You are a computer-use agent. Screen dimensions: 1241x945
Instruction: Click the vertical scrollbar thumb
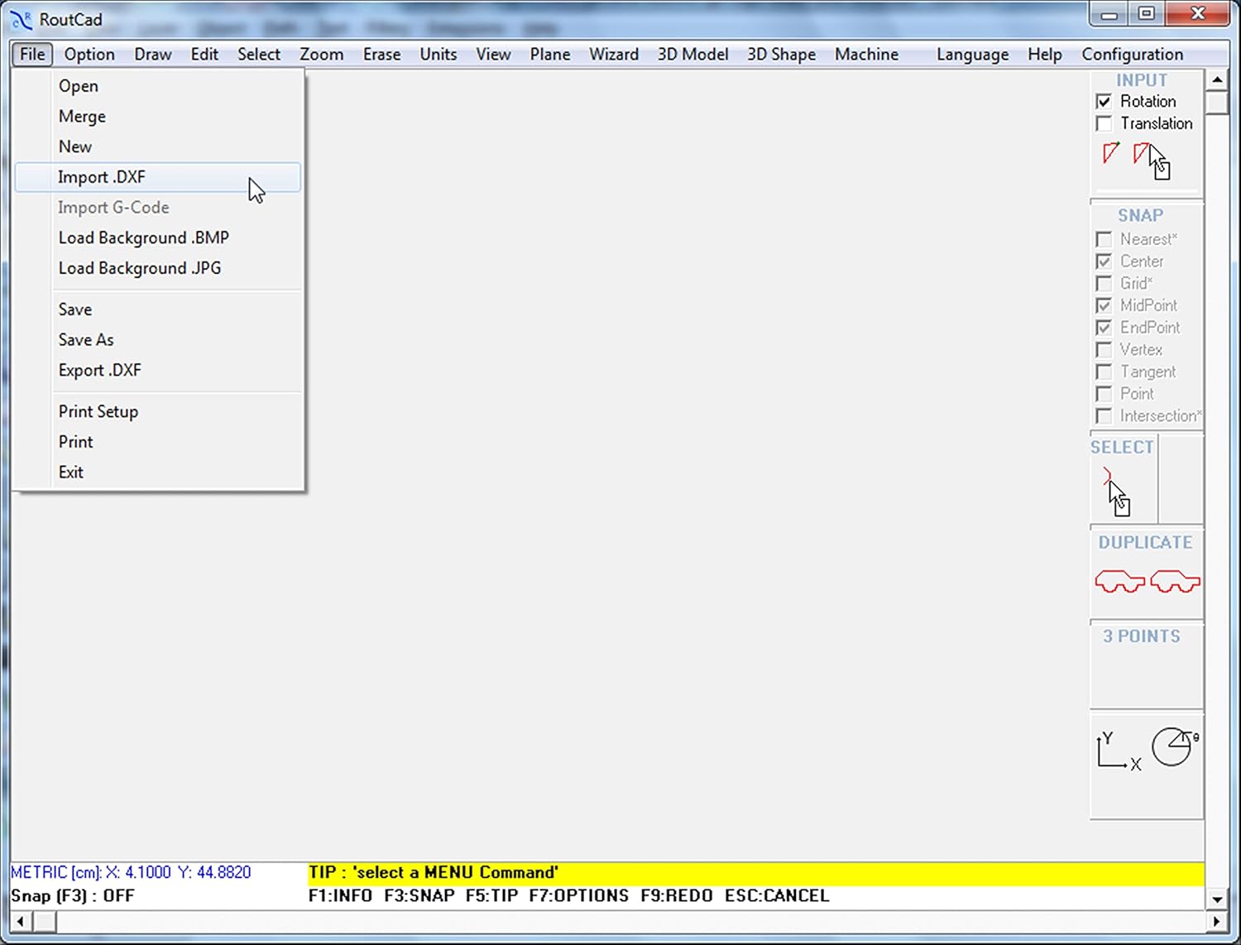point(1216,103)
